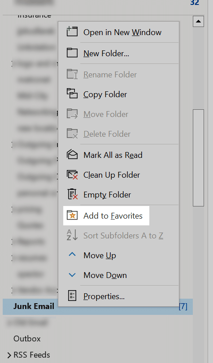Expand the RSS Feeds folder
The height and width of the screenshot is (363, 213).
(x=9, y=355)
